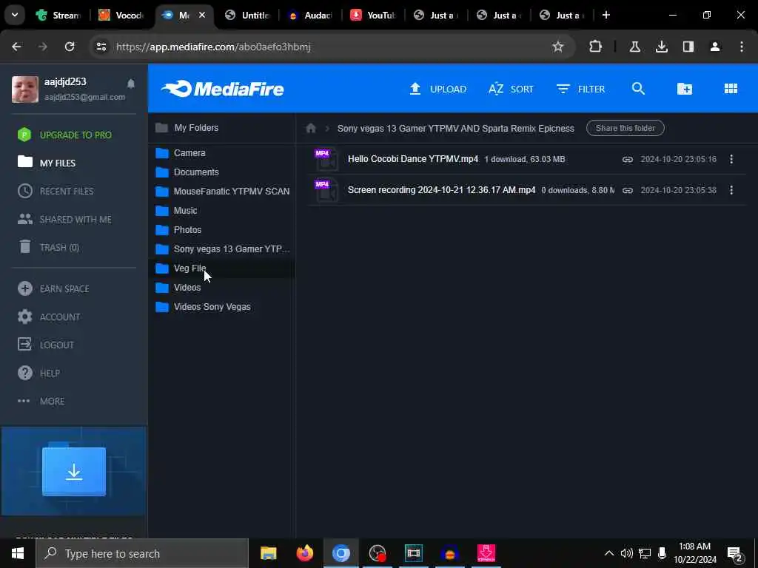Click the My Folders header
Image resolution: width=758 pixels, height=568 pixels.
point(187,127)
